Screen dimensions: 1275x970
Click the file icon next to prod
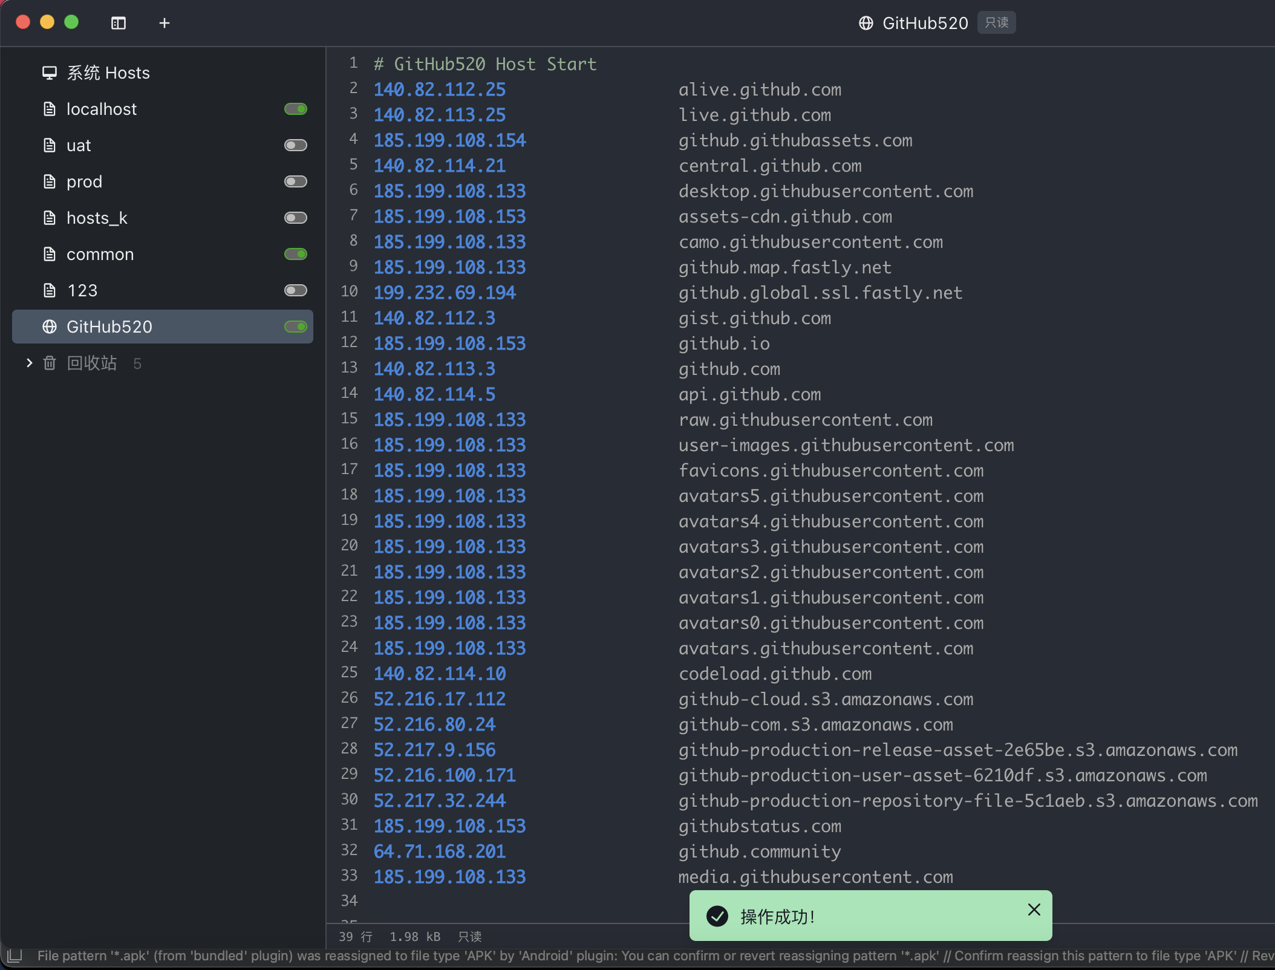[50, 181]
